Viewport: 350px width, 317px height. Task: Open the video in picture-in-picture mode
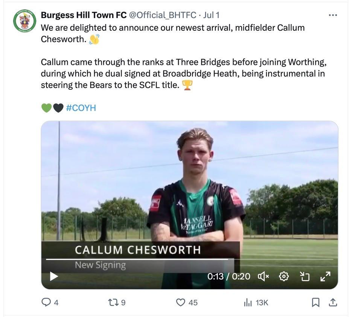click(304, 277)
